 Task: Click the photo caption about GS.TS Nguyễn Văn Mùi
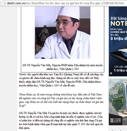point(63,67)
